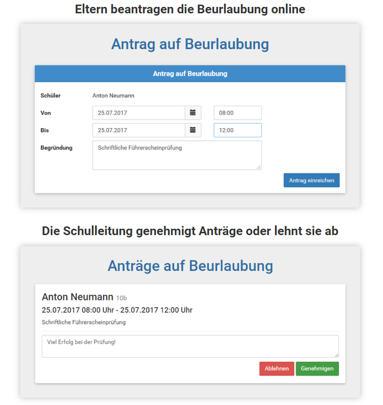Click the large 'Anträge auf Beurlaubung' heading
Screen dimensions: 383x405
[x=190, y=266]
